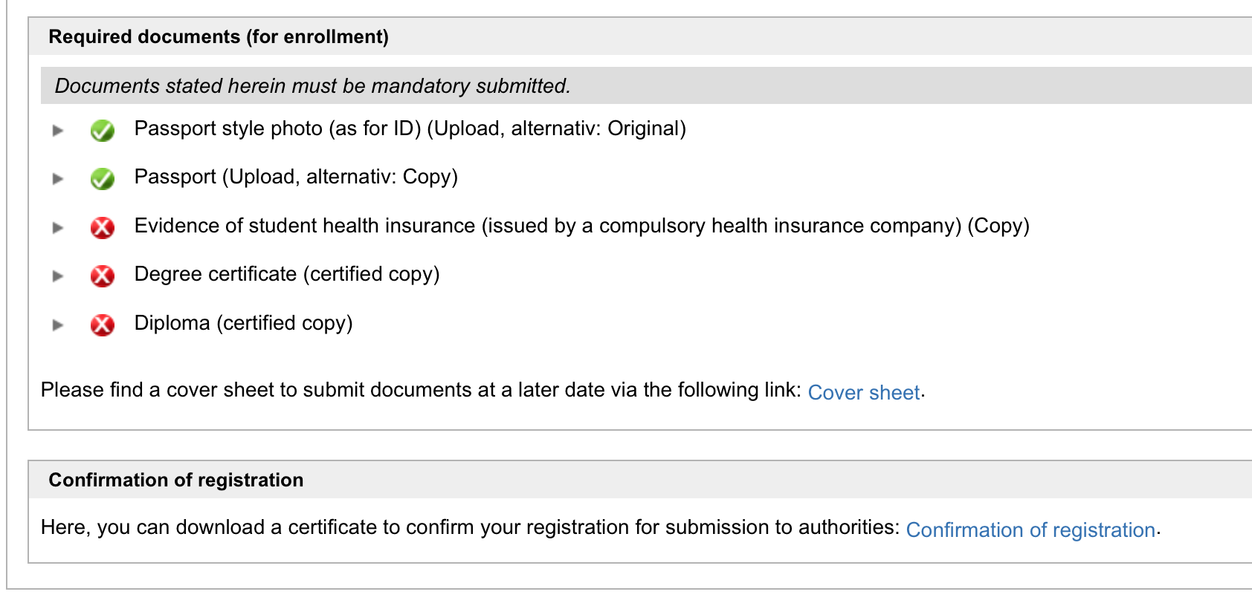Click green checkmark icon for Passport style photo
This screenshot has height=606, width=1252.
(102, 131)
